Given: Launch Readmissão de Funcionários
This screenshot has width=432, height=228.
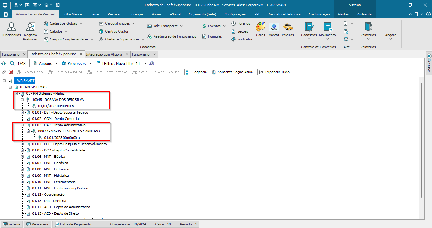Looking at the screenshot, I should tap(172, 36).
